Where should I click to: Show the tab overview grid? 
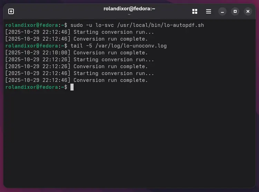195,11
